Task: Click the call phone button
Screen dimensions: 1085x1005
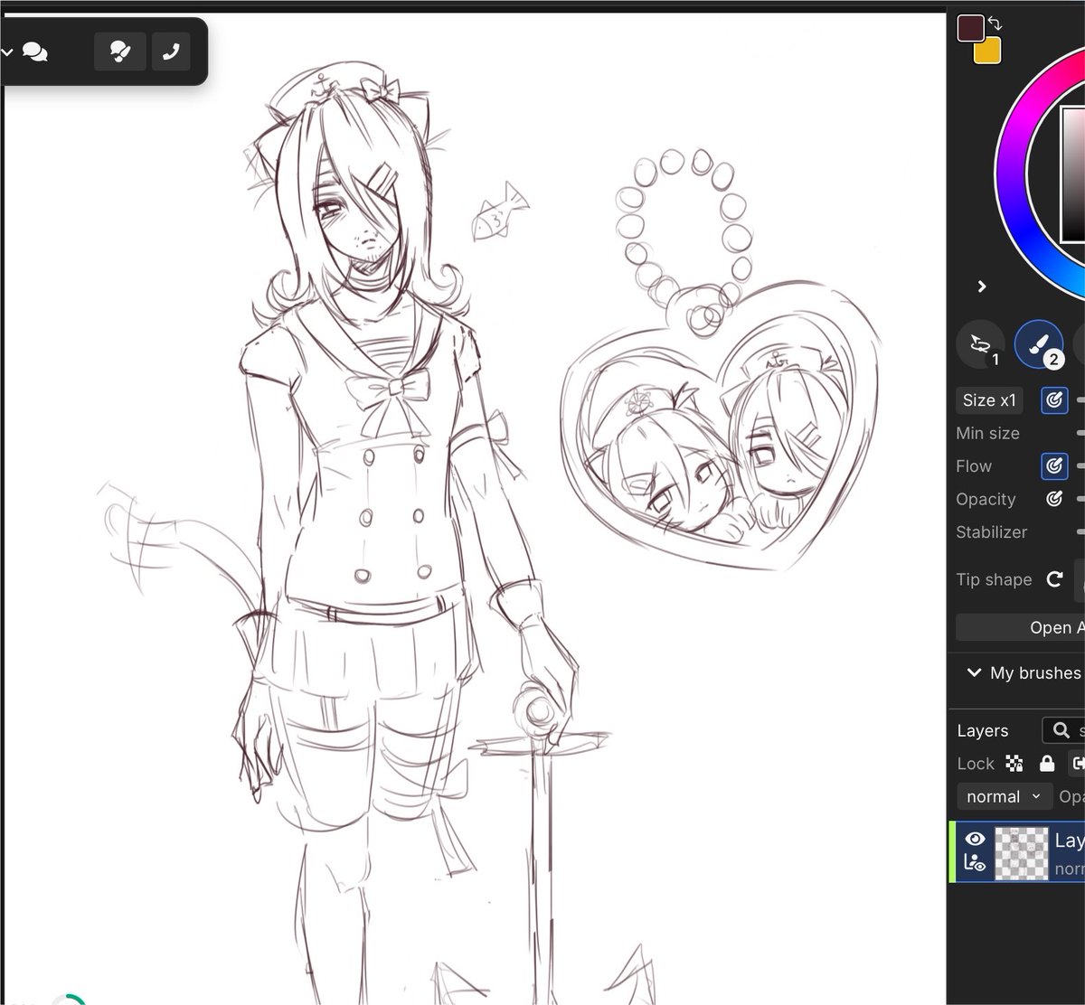Action: (171, 52)
